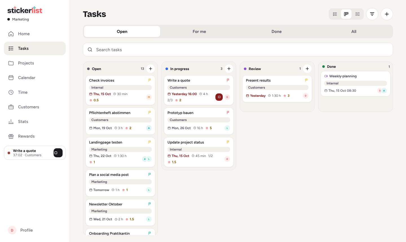The height and width of the screenshot is (242, 406).
Task: Open the Time tracking section
Action: tap(35, 92)
